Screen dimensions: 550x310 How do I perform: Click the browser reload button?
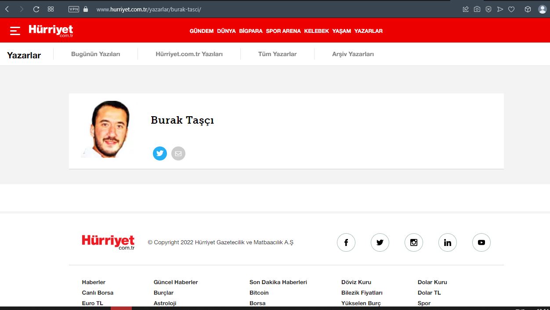click(36, 9)
